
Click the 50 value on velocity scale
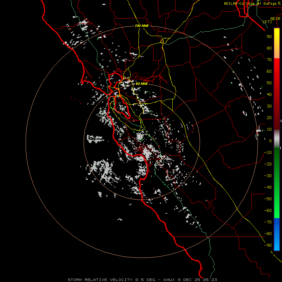(x=269, y=83)
